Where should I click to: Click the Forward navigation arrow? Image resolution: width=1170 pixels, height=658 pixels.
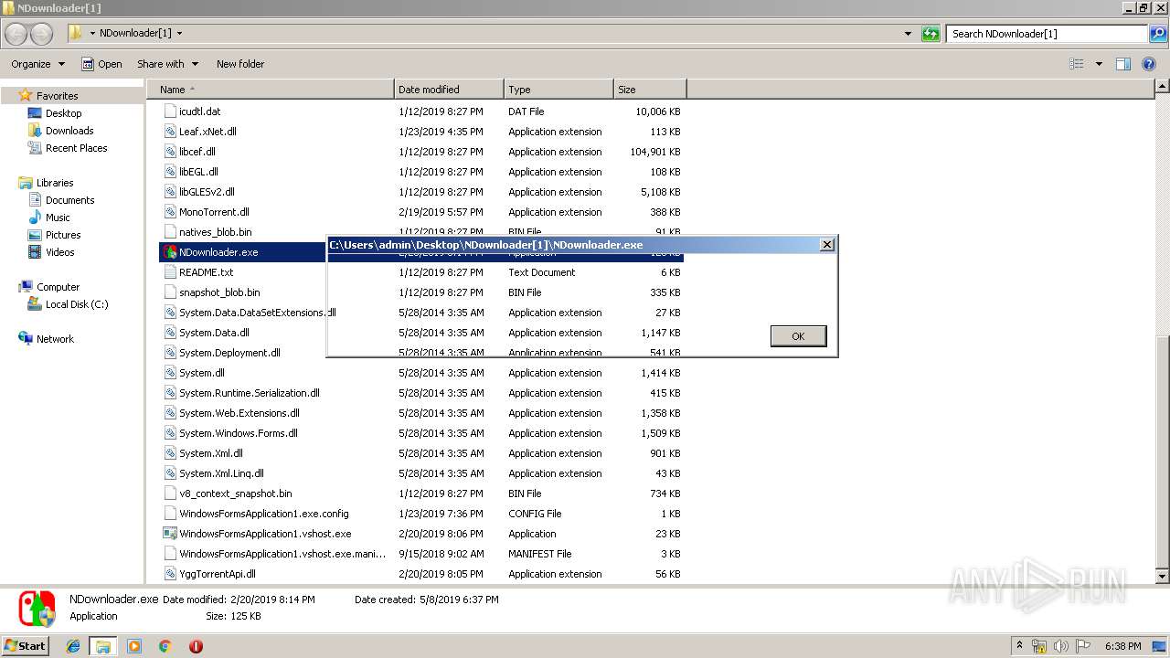pos(41,34)
